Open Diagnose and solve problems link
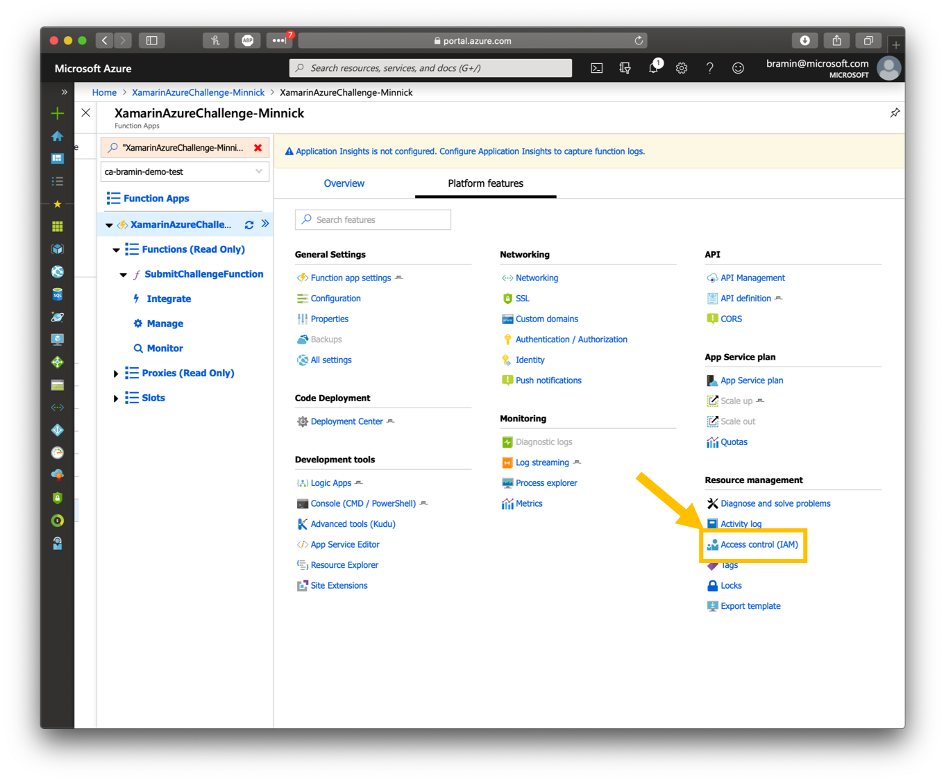 click(775, 503)
